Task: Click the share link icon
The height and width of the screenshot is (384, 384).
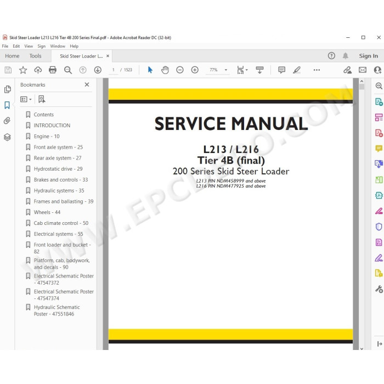Action: (x=347, y=70)
